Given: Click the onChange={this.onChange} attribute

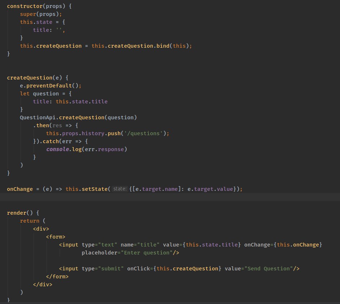Looking at the screenshot, I should pos(283,245).
